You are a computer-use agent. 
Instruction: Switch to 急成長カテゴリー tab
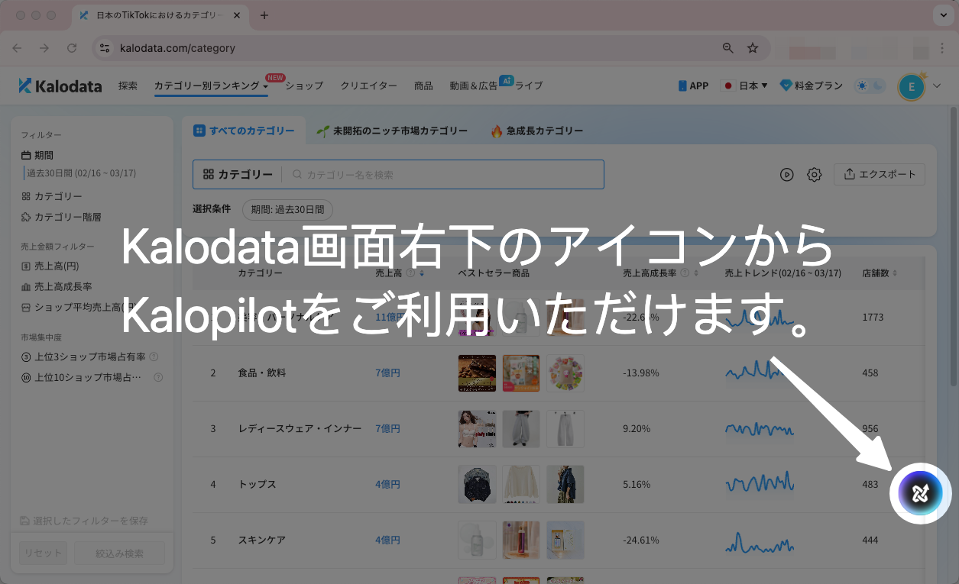[537, 131]
